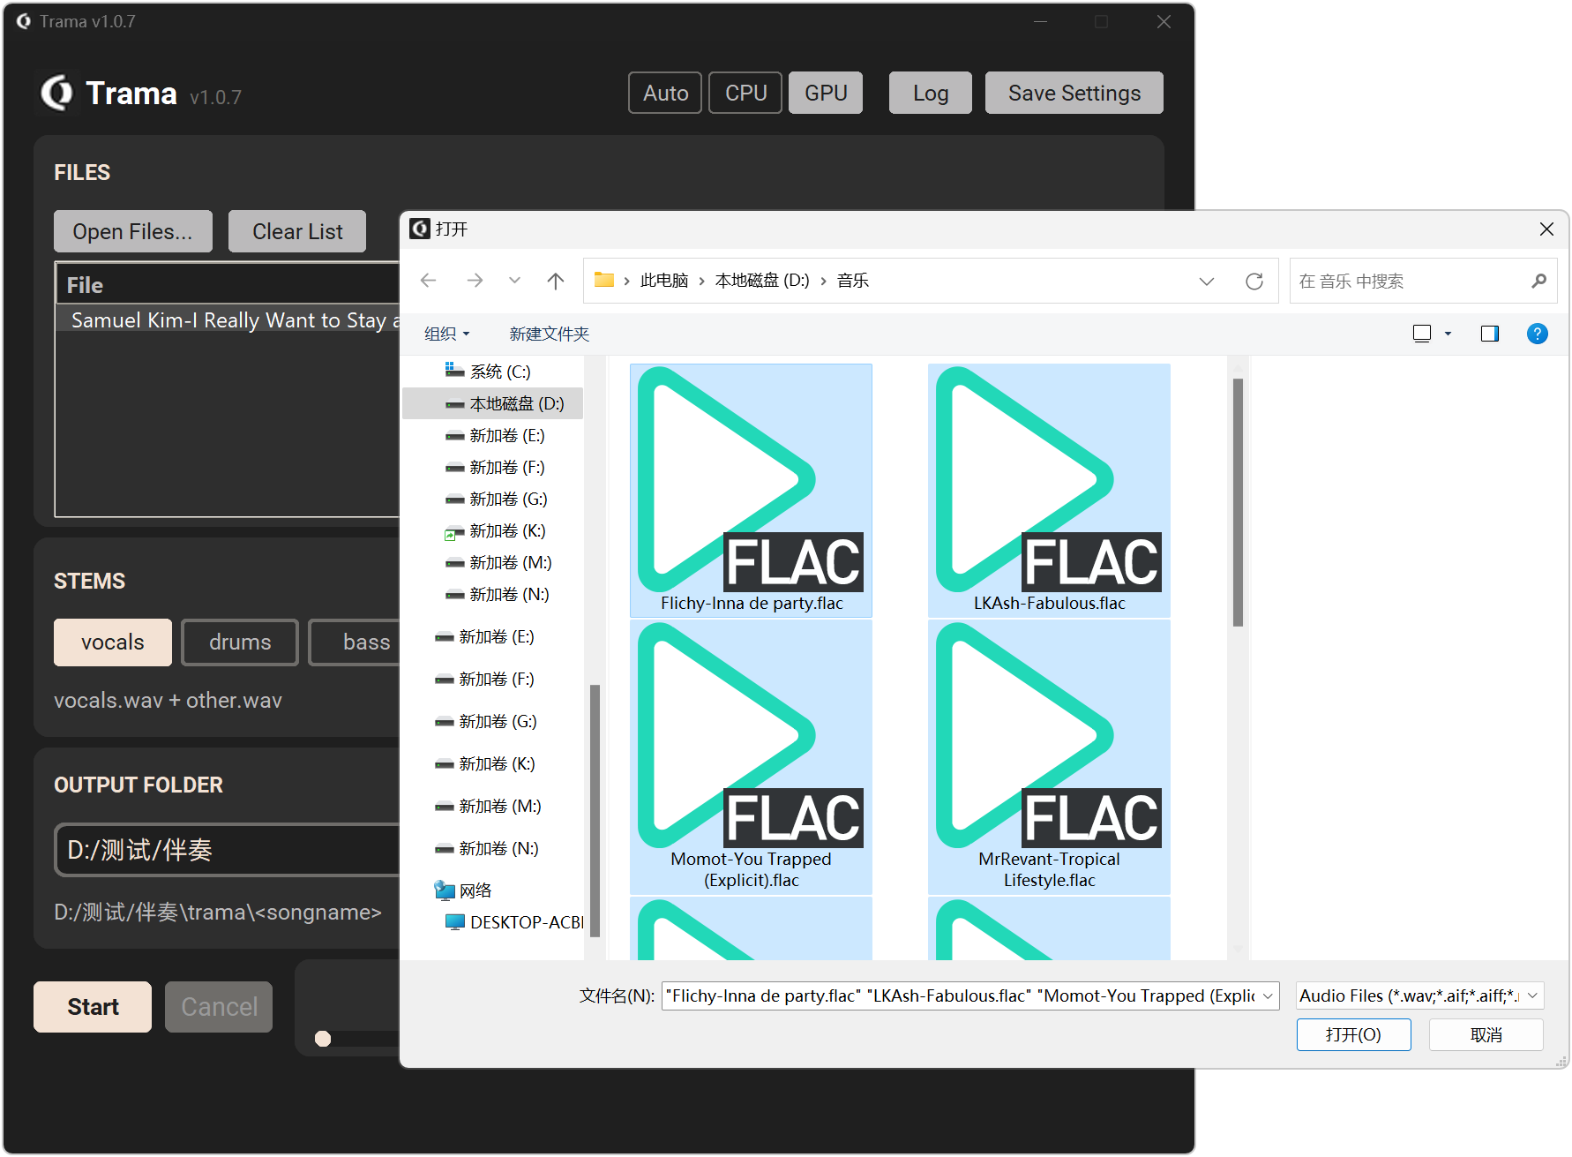The image size is (1572, 1157).
Task: Select GPU device mode in Trama
Action: 826,93
